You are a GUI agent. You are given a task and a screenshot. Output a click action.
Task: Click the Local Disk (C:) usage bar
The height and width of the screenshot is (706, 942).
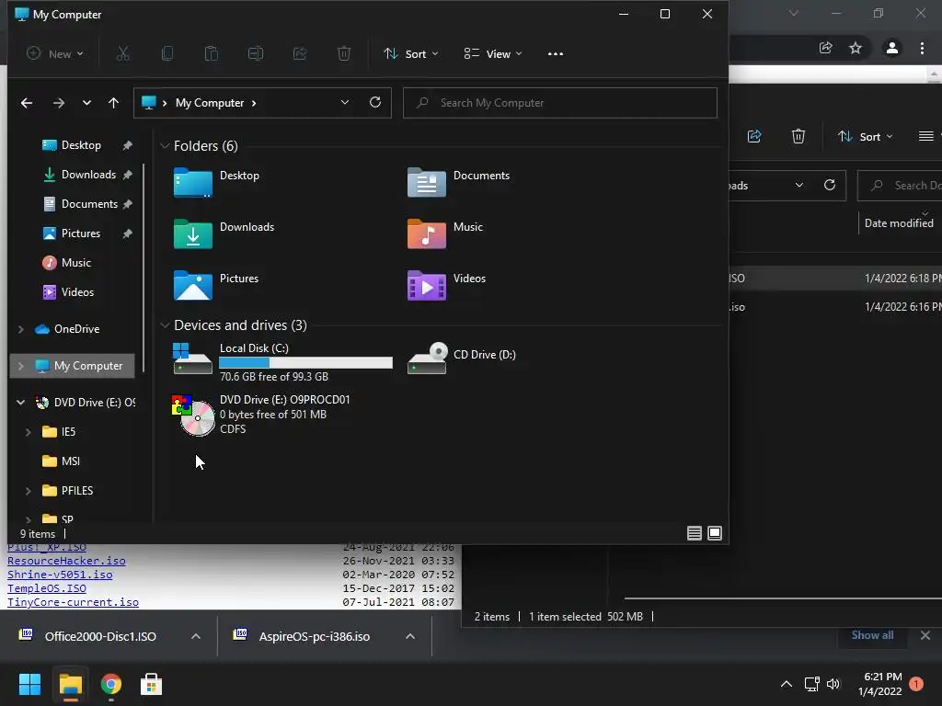(x=305, y=362)
